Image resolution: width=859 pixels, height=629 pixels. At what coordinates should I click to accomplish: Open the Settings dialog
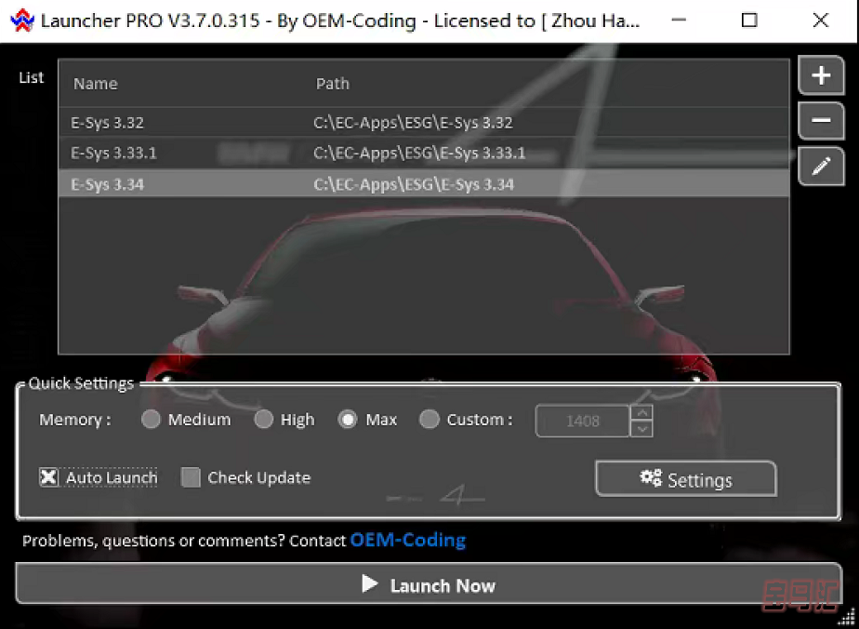click(x=686, y=479)
